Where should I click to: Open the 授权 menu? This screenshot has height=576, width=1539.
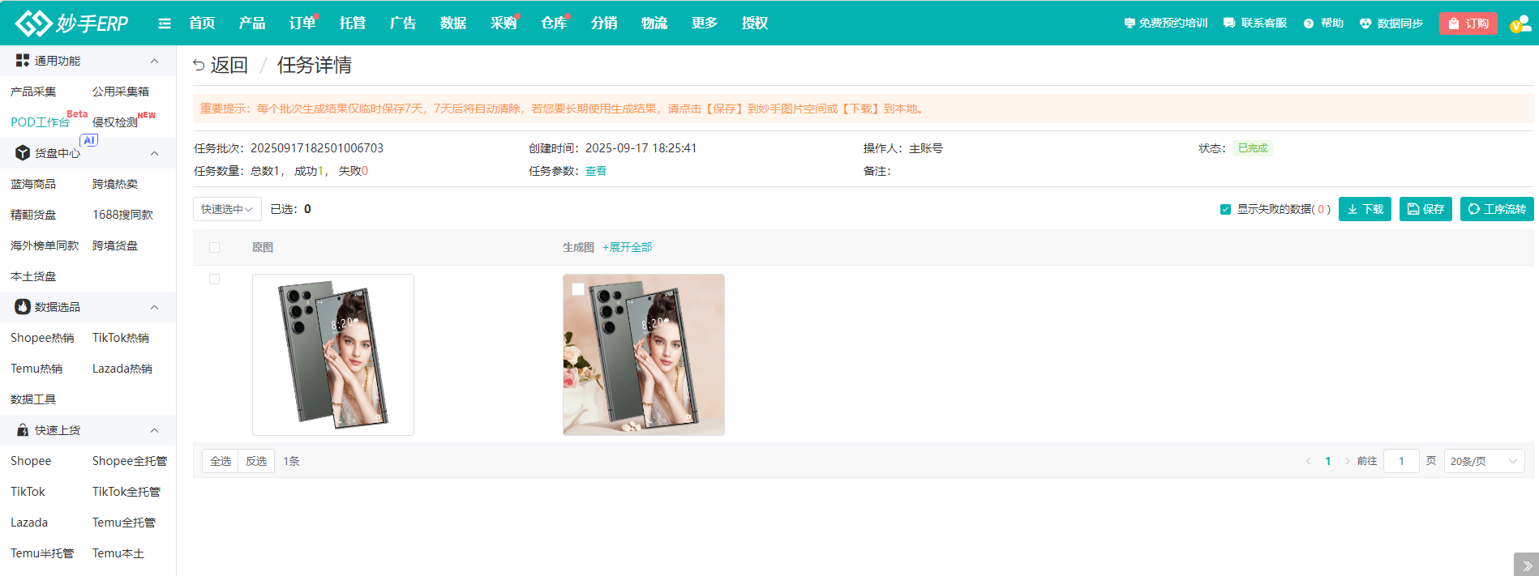click(755, 23)
